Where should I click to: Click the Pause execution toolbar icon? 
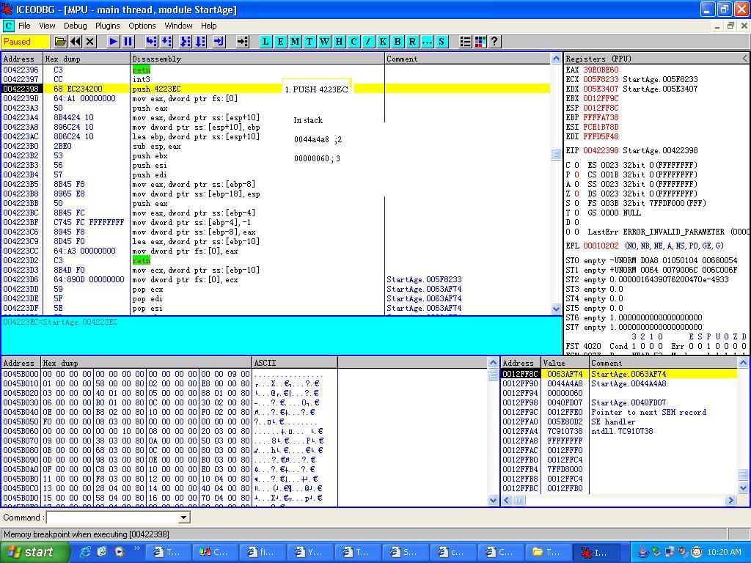click(x=128, y=42)
